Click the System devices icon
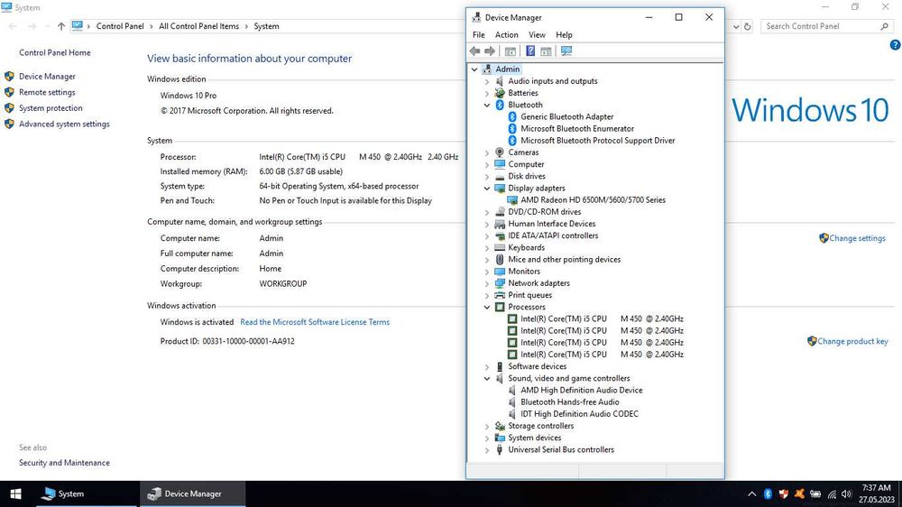Viewport: 902px width, 507px height. (500, 438)
